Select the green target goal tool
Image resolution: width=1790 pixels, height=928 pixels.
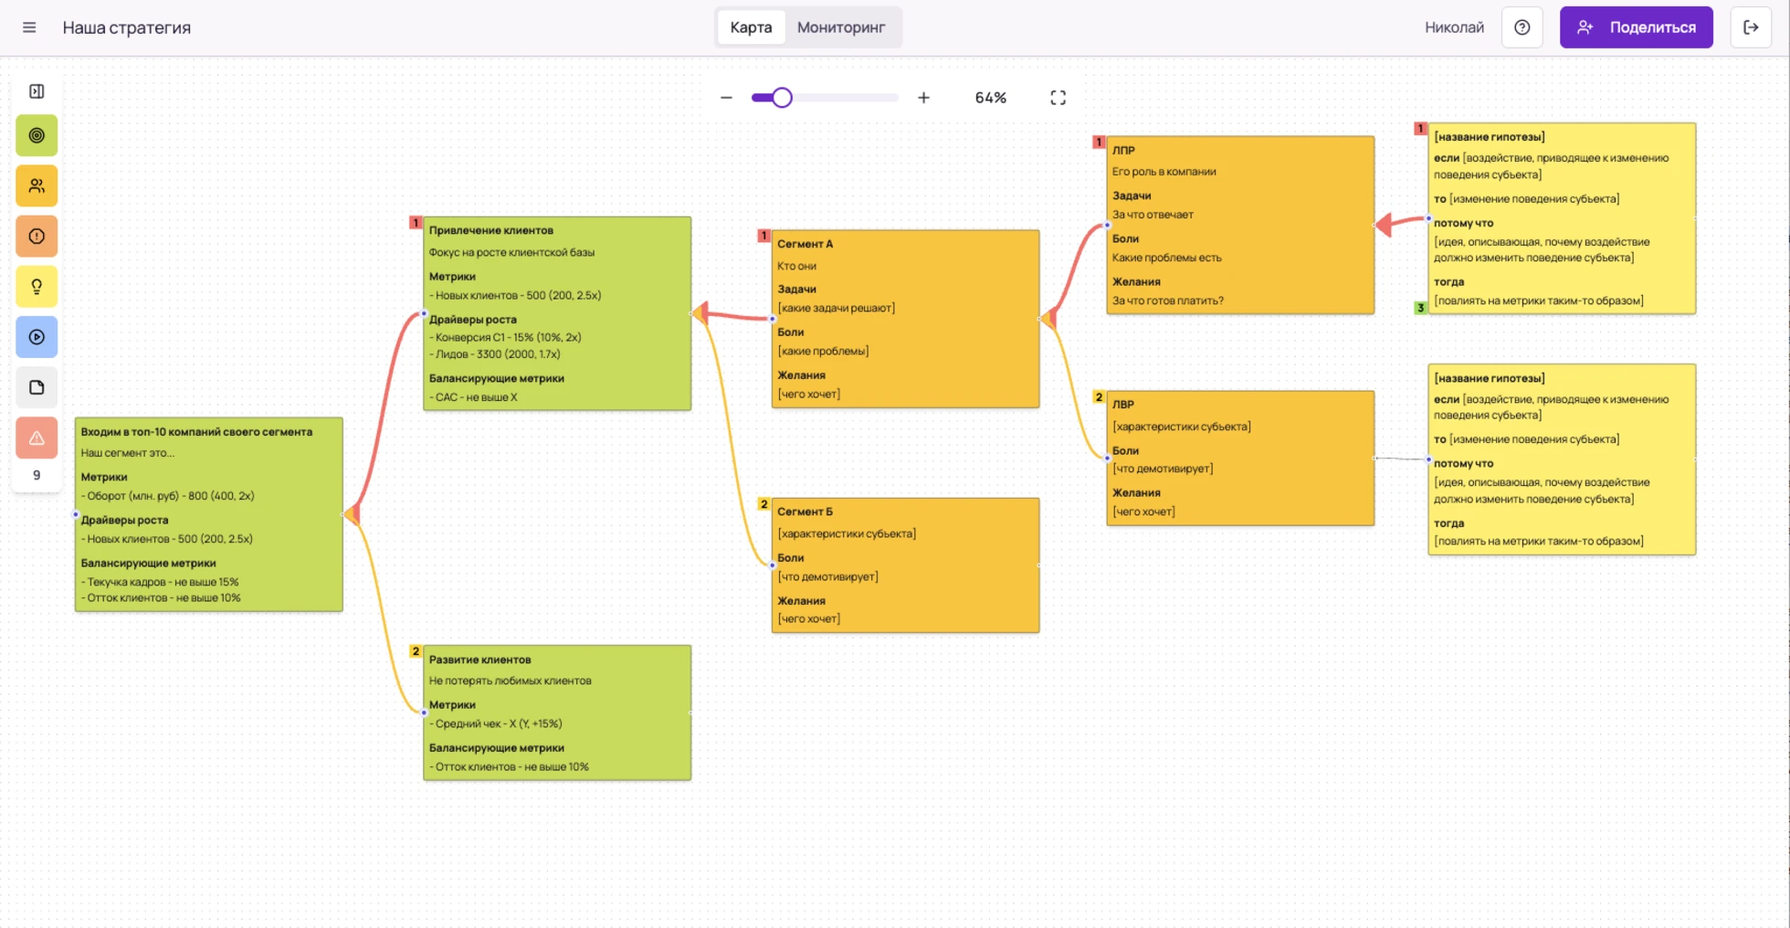pyautogui.click(x=37, y=136)
